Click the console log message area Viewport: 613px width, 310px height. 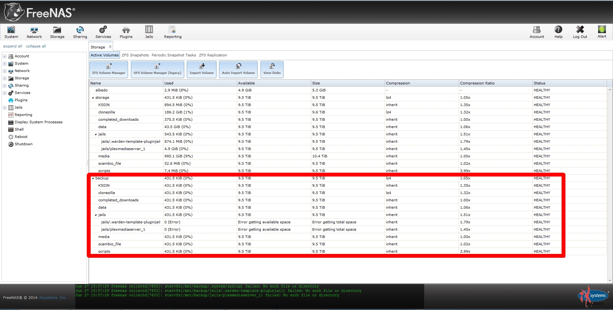point(249,296)
